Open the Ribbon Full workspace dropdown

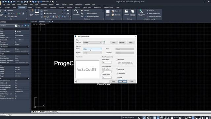pyautogui.click(x=46, y=2)
